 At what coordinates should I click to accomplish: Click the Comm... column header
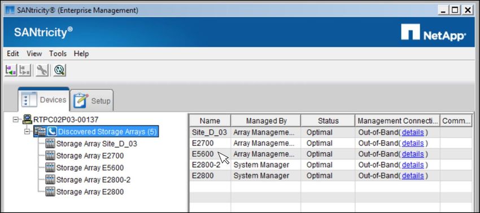[x=456, y=121]
